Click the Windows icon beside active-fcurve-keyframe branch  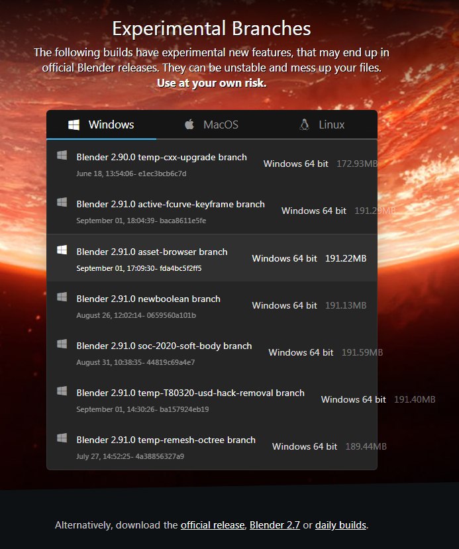(x=62, y=202)
